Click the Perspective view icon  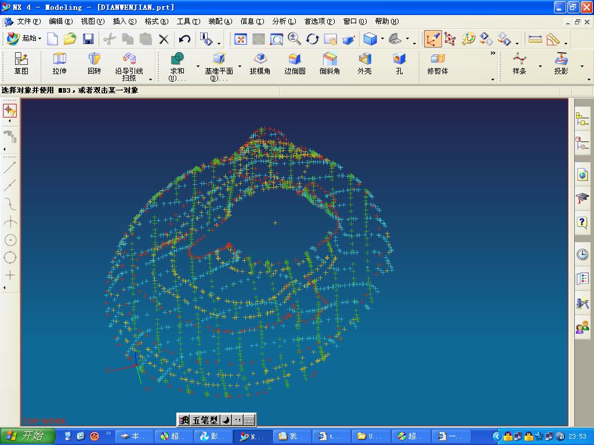point(348,39)
